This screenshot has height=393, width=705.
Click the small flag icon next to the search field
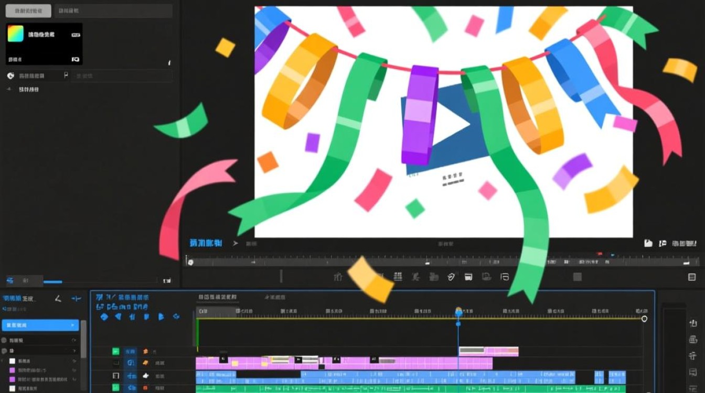66,75
